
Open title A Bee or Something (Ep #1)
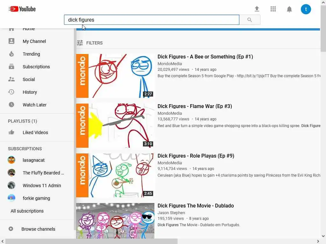(x=205, y=57)
